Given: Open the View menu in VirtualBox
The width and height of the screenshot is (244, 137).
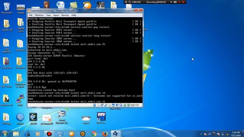Looking at the screenshot, I should [48, 15].
